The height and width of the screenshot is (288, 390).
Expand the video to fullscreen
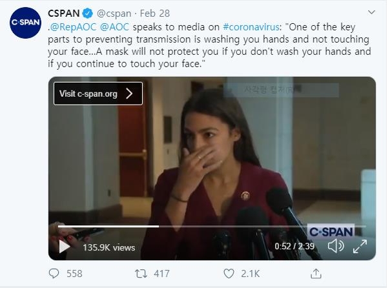click(x=360, y=246)
